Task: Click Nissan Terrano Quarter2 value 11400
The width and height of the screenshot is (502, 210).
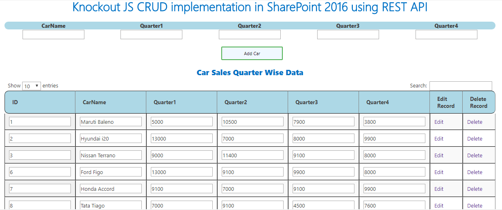Action: pos(252,155)
